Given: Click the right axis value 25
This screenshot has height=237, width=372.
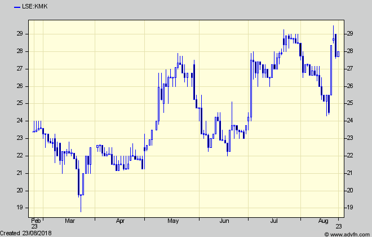Looking at the screenshot, I should (x=349, y=103).
